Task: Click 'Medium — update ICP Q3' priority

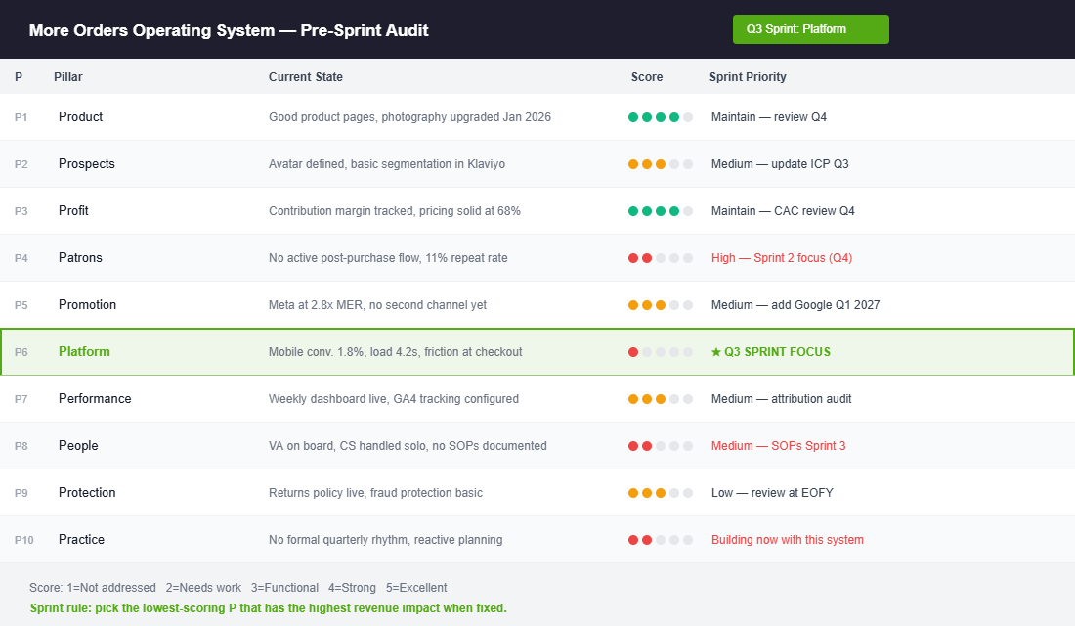Action: click(x=780, y=164)
